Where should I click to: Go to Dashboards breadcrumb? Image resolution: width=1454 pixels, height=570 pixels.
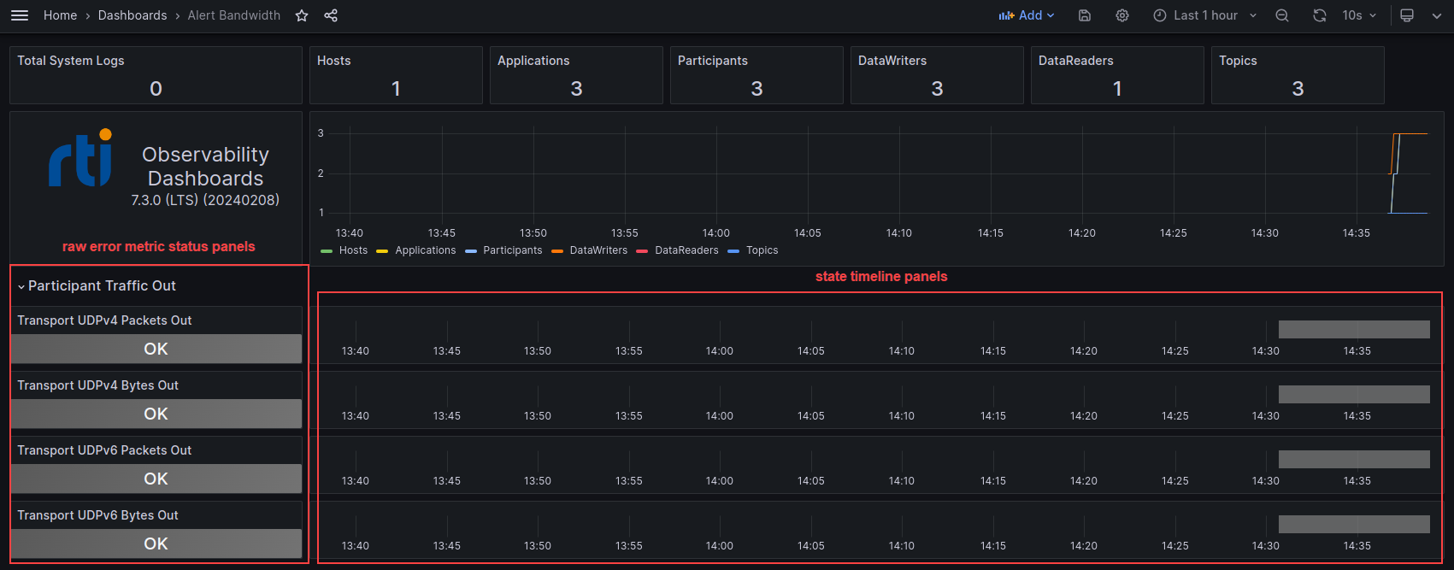point(132,15)
